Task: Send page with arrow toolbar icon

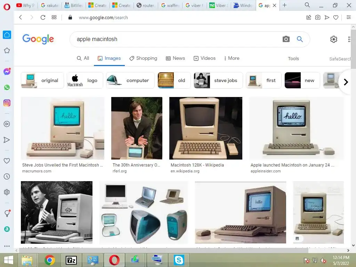Action: [x=327, y=17]
